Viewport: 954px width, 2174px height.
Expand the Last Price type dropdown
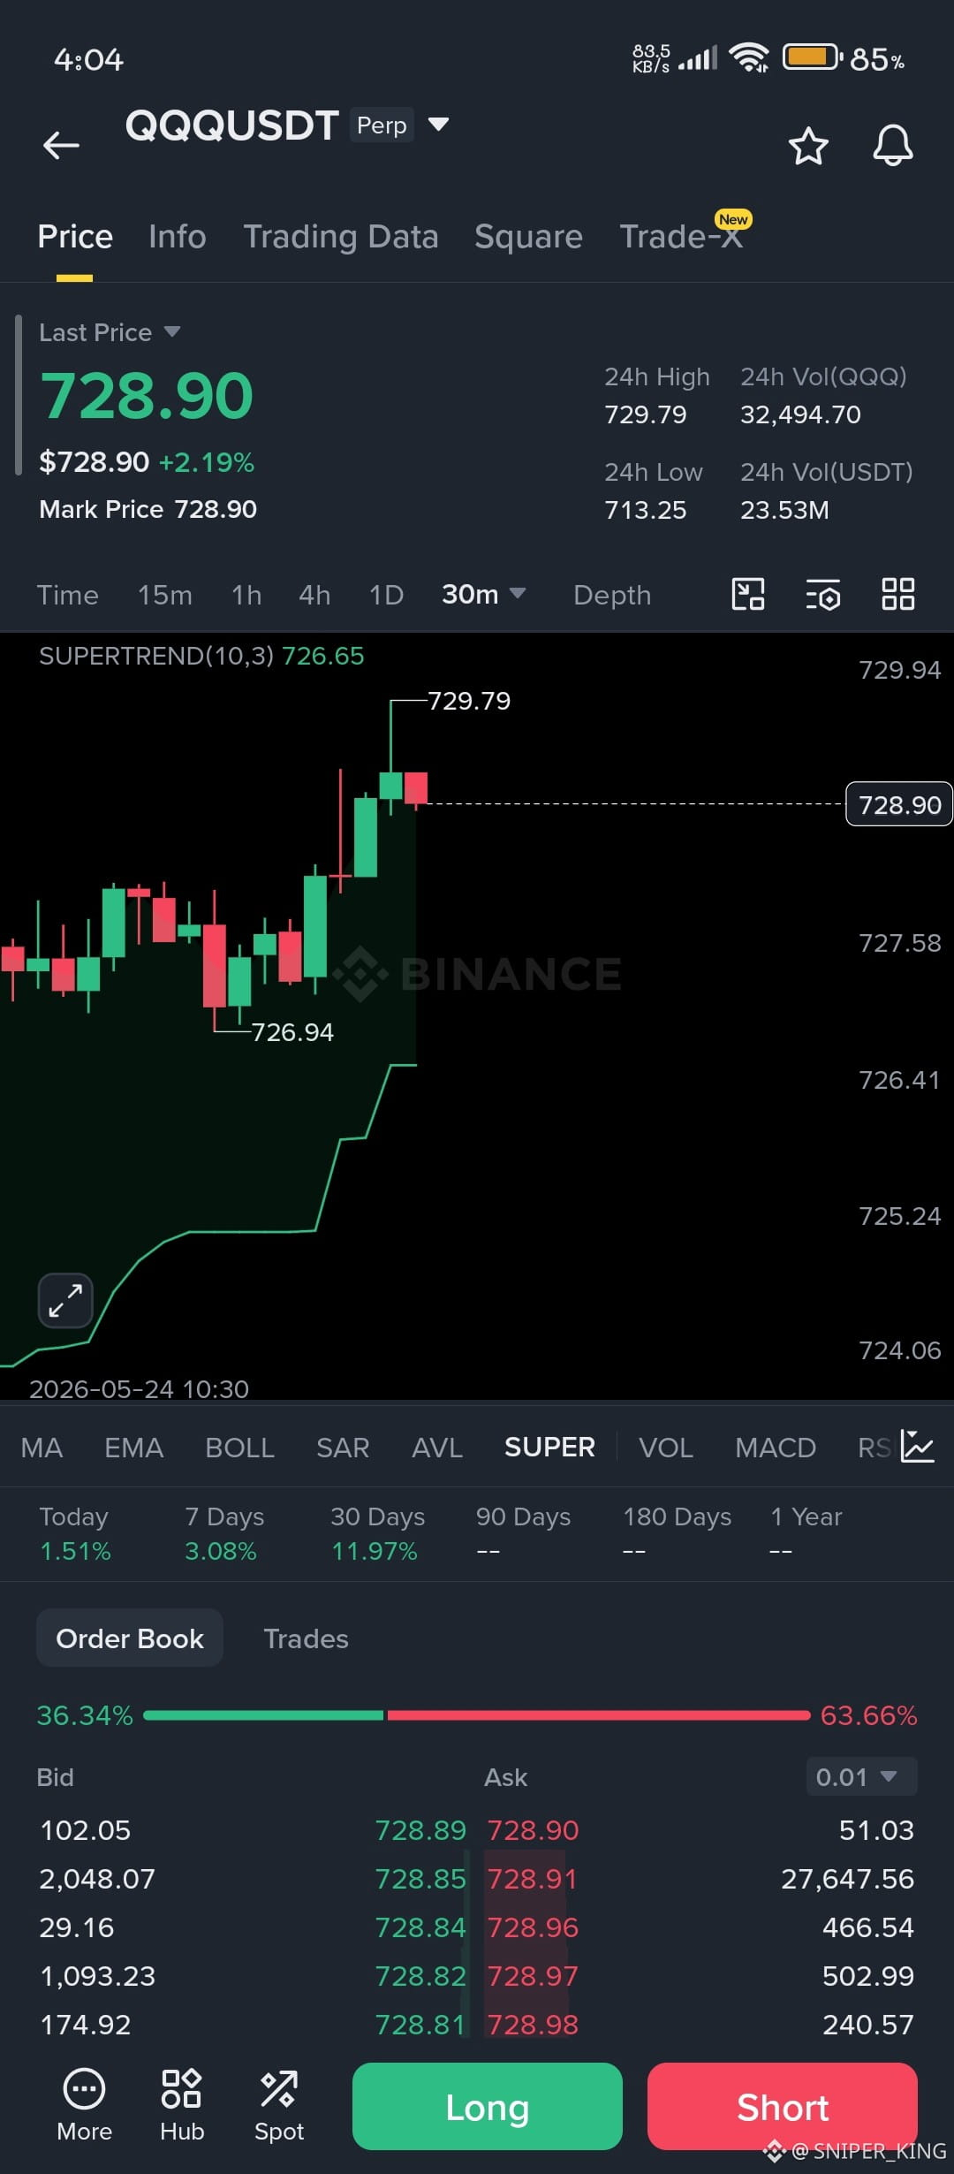coord(172,331)
